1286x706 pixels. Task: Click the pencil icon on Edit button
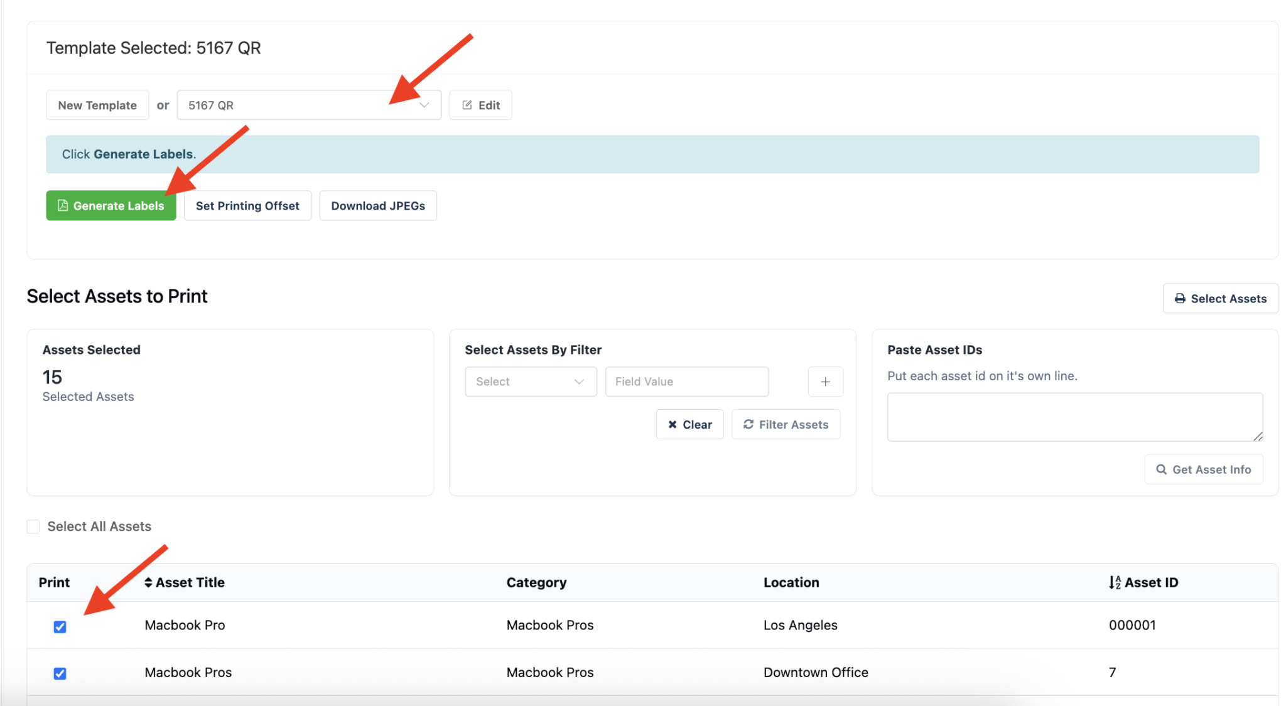pos(467,105)
